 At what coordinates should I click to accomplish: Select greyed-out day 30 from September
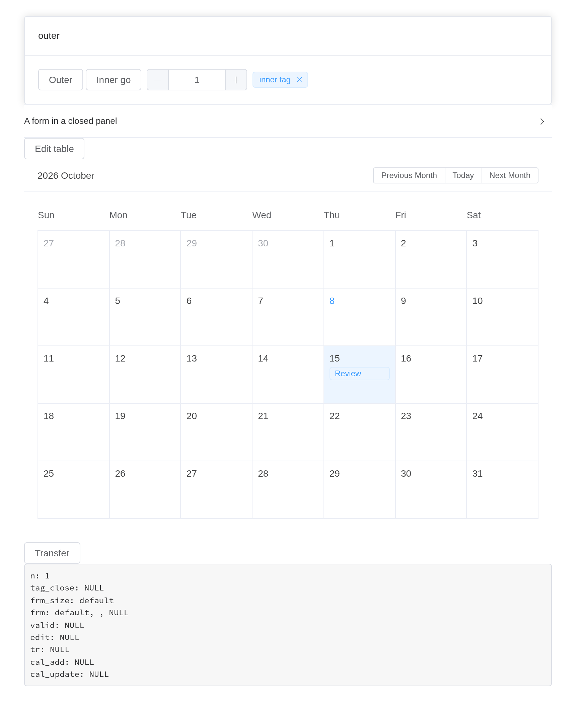point(288,259)
